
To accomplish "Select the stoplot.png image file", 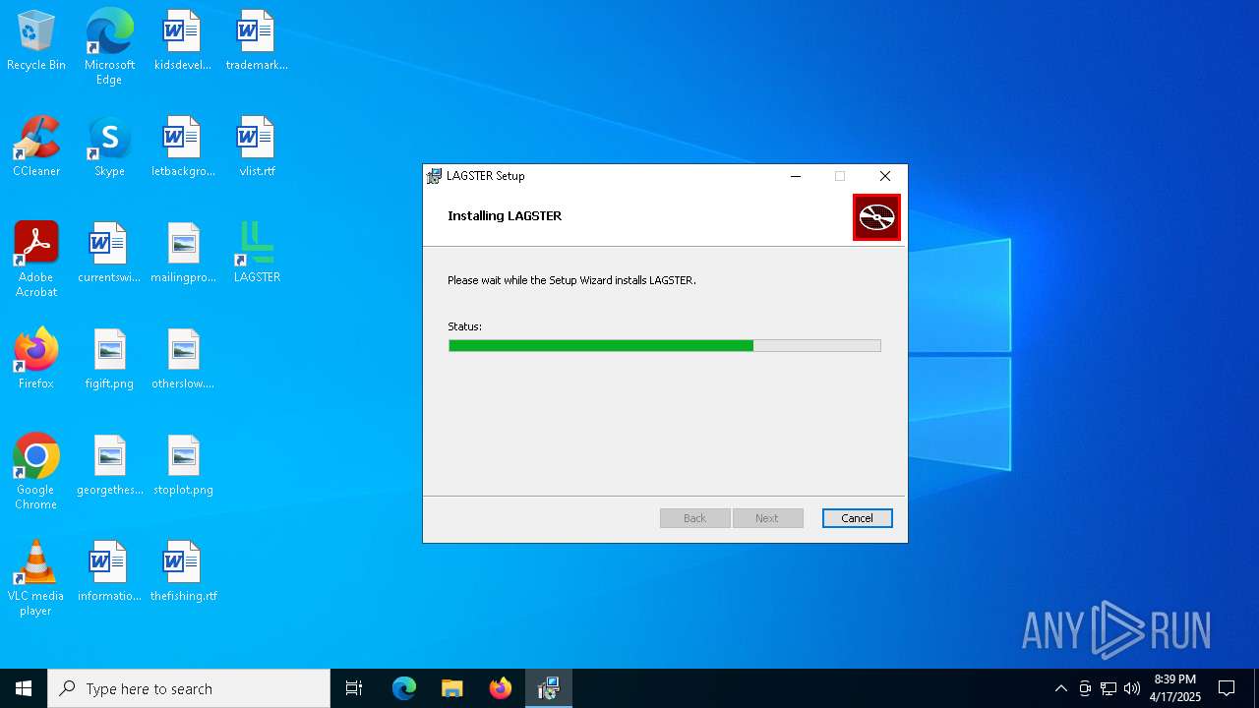I will pyautogui.click(x=182, y=466).
